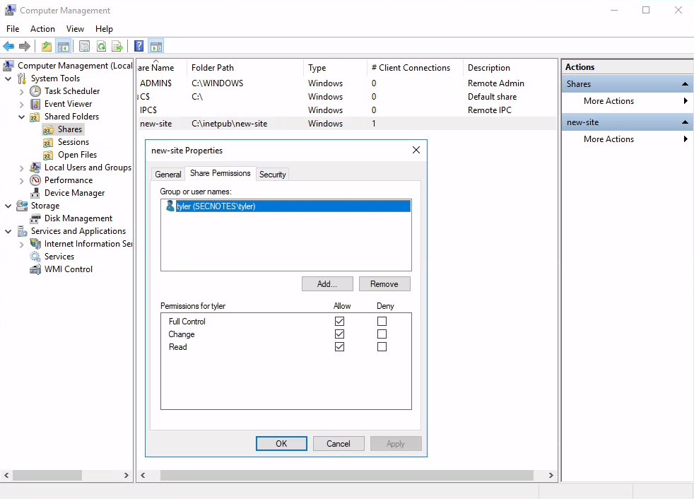694x499 pixels.
Task: Select the Sessions folder icon
Action: [x=48, y=143]
